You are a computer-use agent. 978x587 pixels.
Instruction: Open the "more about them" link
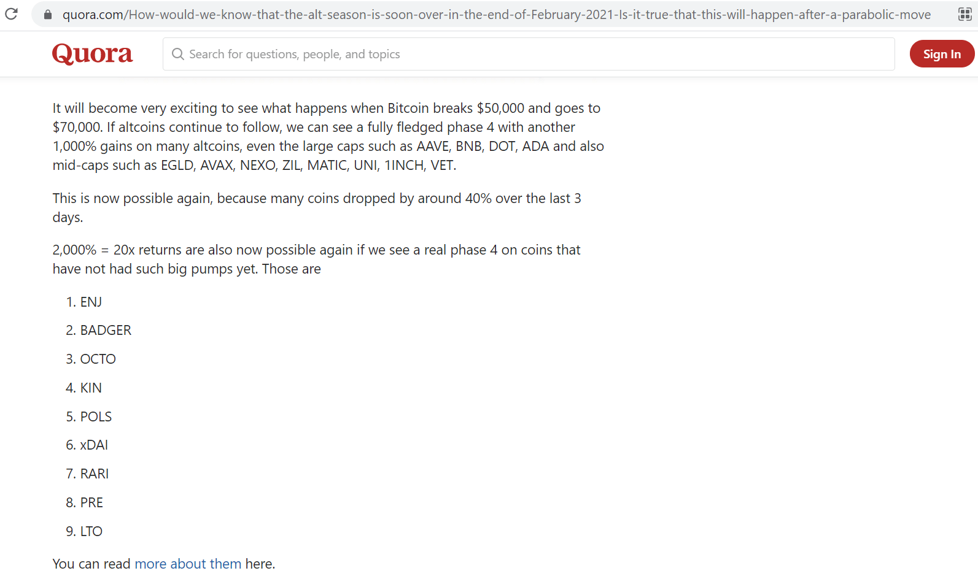(x=188, y=564)
